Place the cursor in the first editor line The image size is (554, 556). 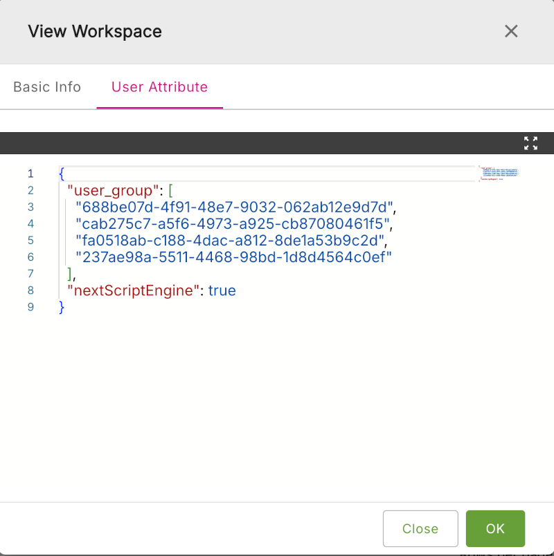tap(270, 174)
